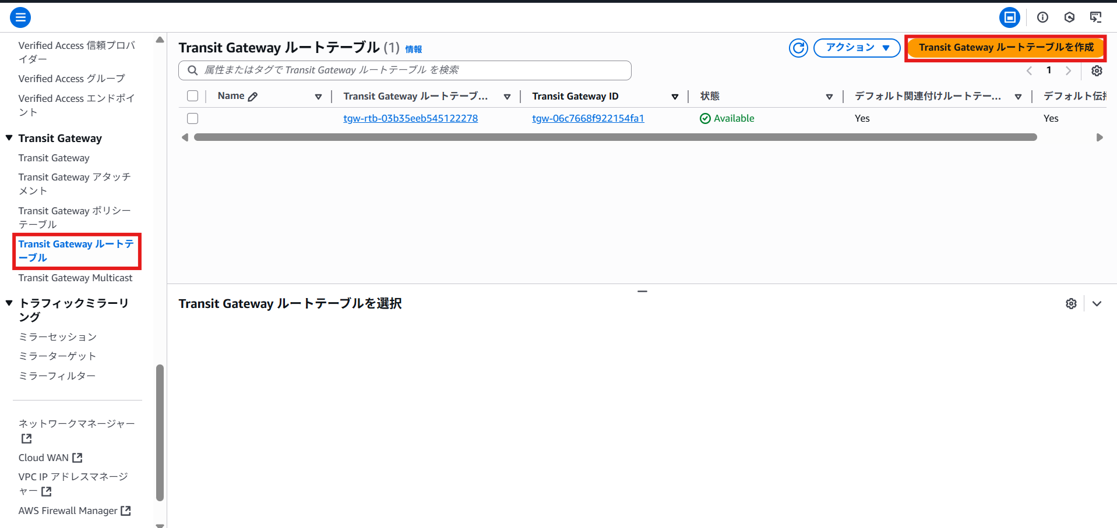Screen dimensions: 1117x528
Task: Collapse the bottom details panel chevron
Action: pyautogui.click(x=1097, y=303)
